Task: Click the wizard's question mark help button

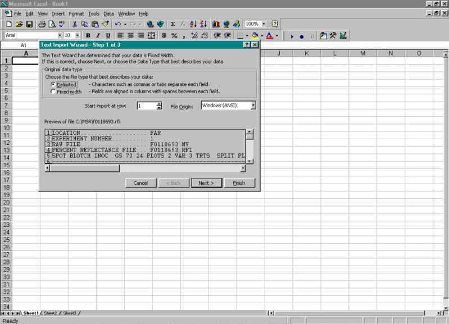Action: click(x=246, y=45)
